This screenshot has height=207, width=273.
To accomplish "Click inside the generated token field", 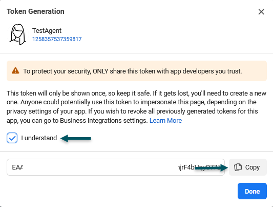I will pos(116,167).
